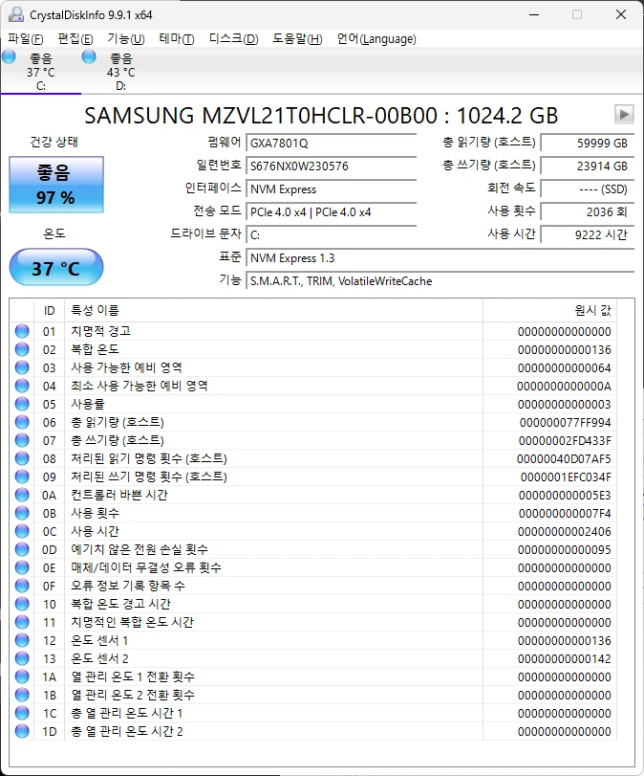Click status icon for 열 관리 온도 1 전환 횟수
The height and width of the screenshot is (776, 644).
pyautogui.click(x=22, y=676)
